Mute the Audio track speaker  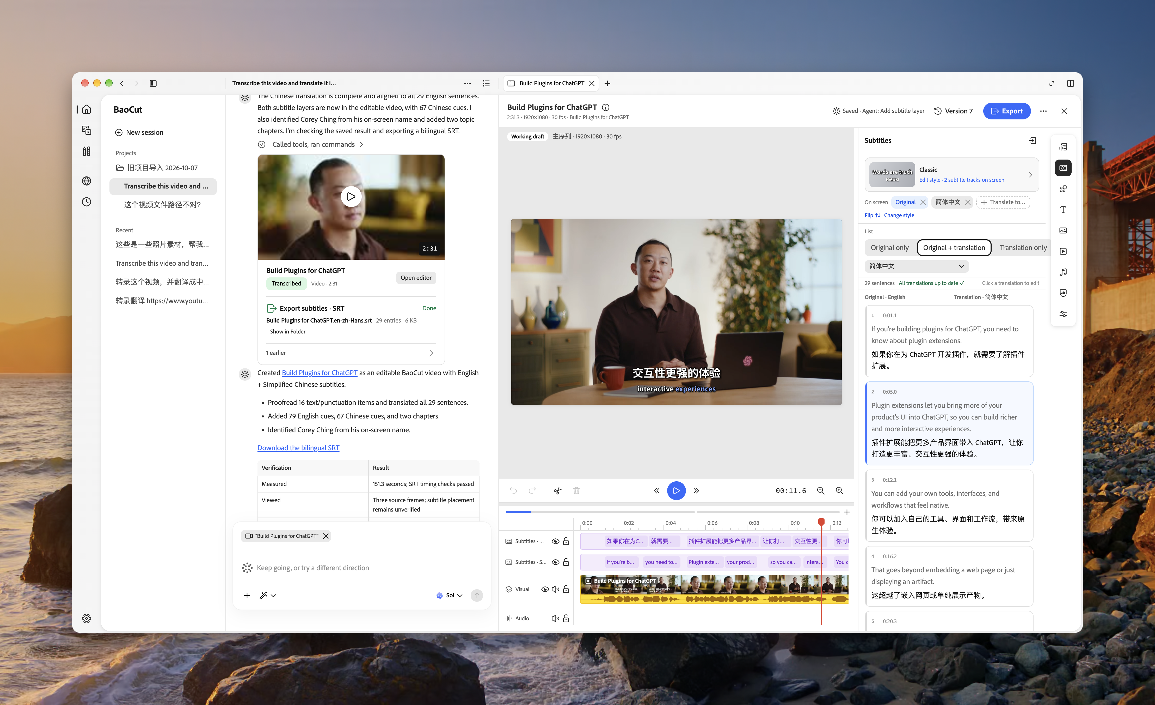[555, 618]
